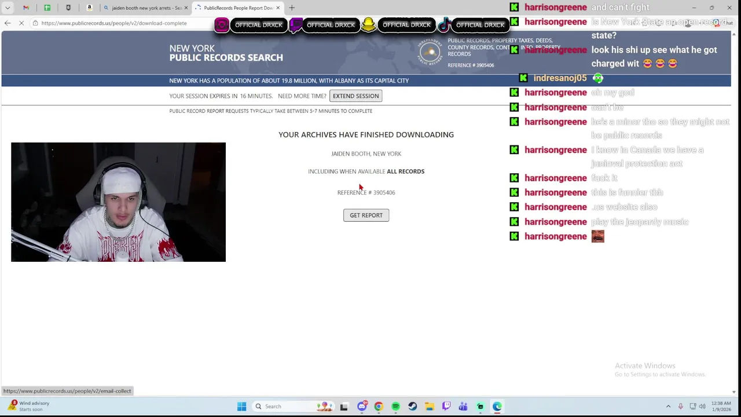Open the green spreadsheet pinned tab
The width and height of the screenshot is (741, 417).
pyautogui.click(x=47, y=8)
